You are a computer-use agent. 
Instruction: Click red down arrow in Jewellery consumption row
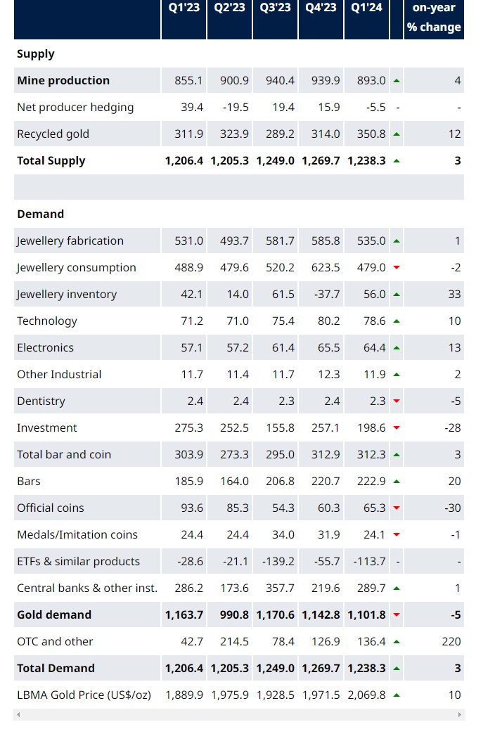click(397, 268)
